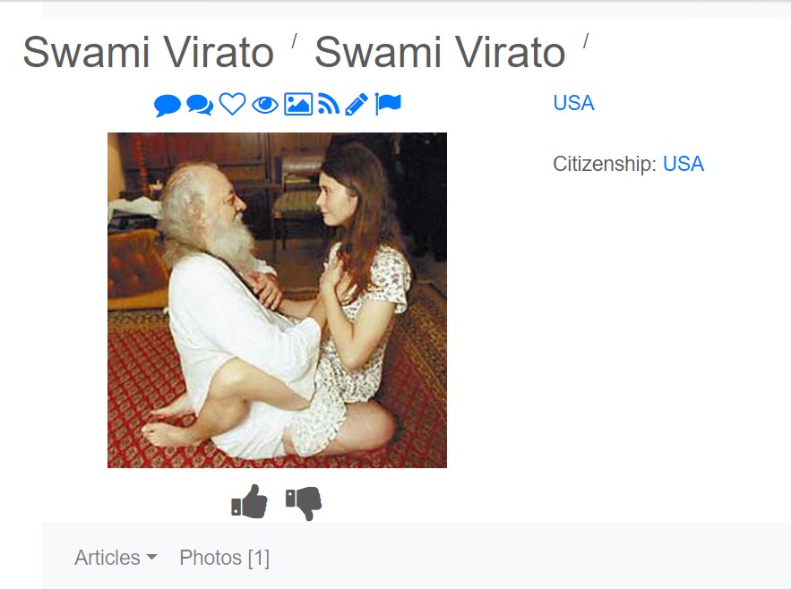Screen dimensions: 791x589
Task: Click the pencil edit icon
Action: [357, 105]
